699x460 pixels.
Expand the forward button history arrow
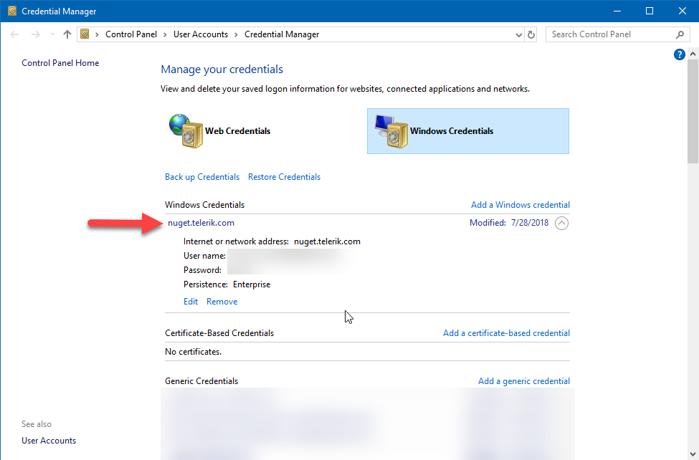52,34
